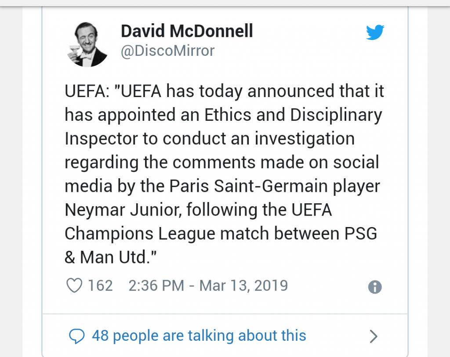Click the Twitter bird logo
This screenshot has height=357, width=450.
[375, 32]
